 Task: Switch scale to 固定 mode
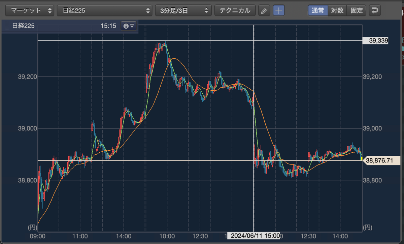pyautogui.click(x=357, y=10)
